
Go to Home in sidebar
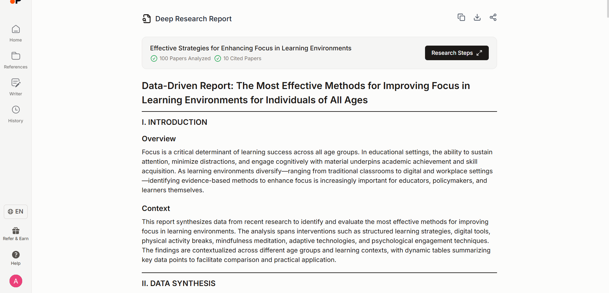pyautogui.click(x=16, y=33)
